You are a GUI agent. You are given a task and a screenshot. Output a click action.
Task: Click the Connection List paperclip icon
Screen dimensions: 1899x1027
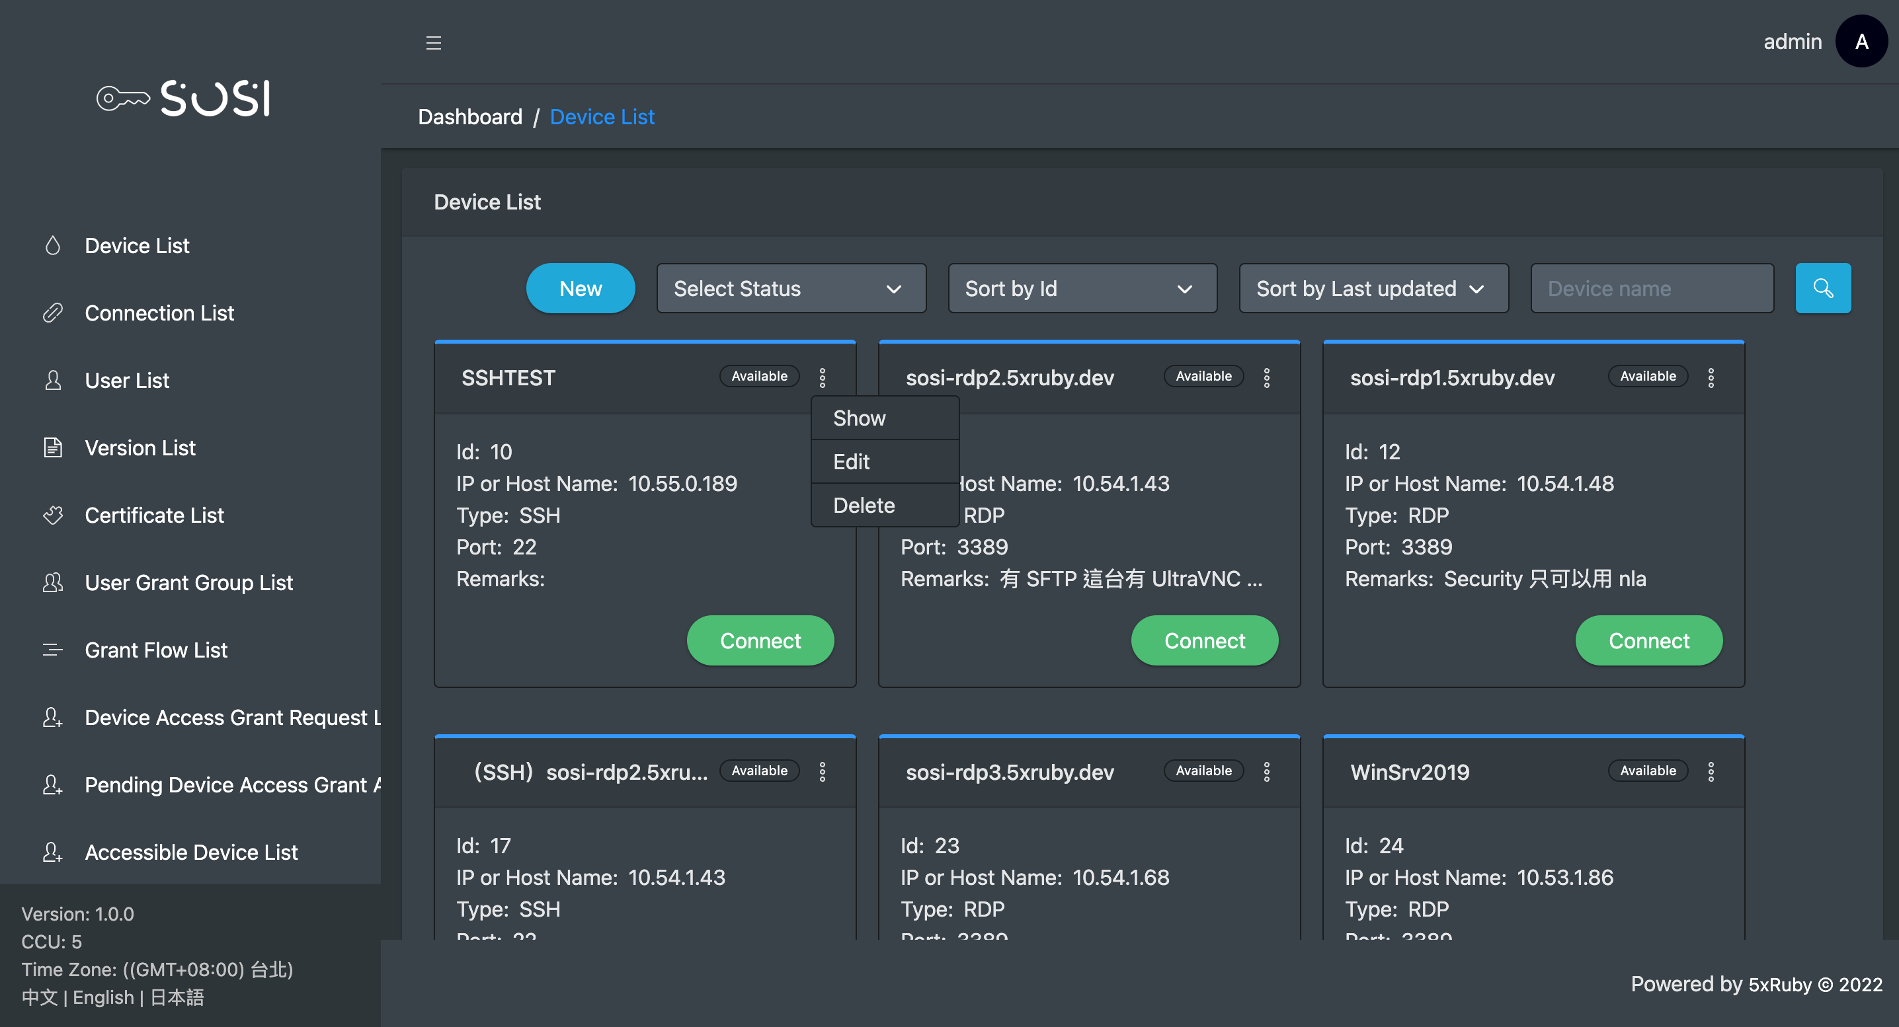[52, 313]
